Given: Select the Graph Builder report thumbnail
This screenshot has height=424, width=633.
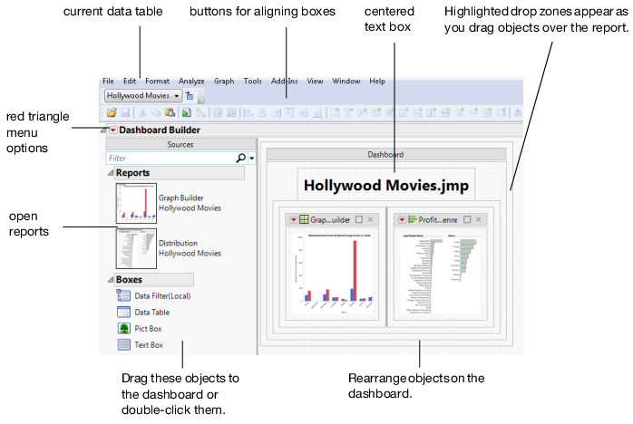Looking at the screenshot, I should pyautogui.click(x=136, y=203).
